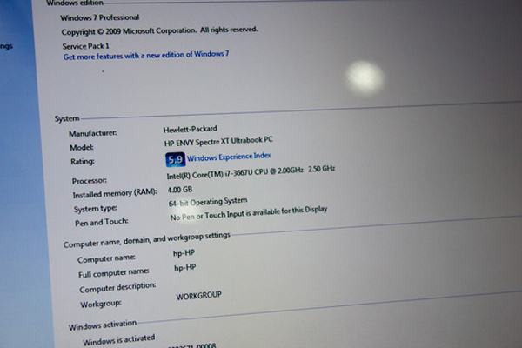Open the Windows Experience Index link

click(229, 157)
